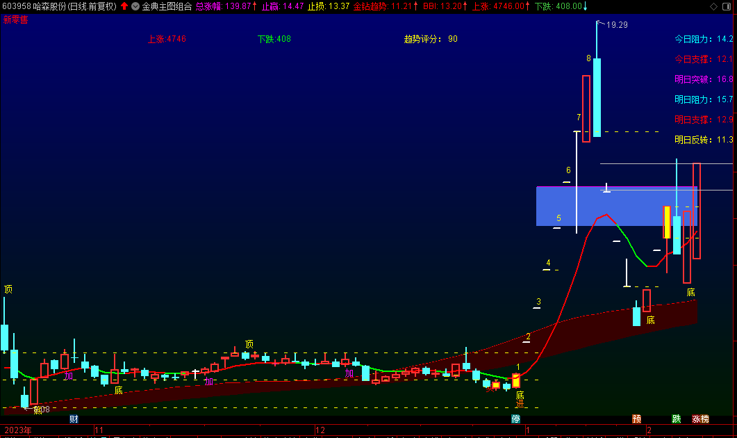Click the 下跌: 408.00 header value
Screen dimensions: 737x438
click(x=561, y=6)
